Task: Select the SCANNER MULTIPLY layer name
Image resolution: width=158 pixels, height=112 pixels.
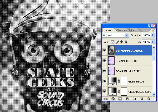Action: pyautogui.click(x=128, y=71)
